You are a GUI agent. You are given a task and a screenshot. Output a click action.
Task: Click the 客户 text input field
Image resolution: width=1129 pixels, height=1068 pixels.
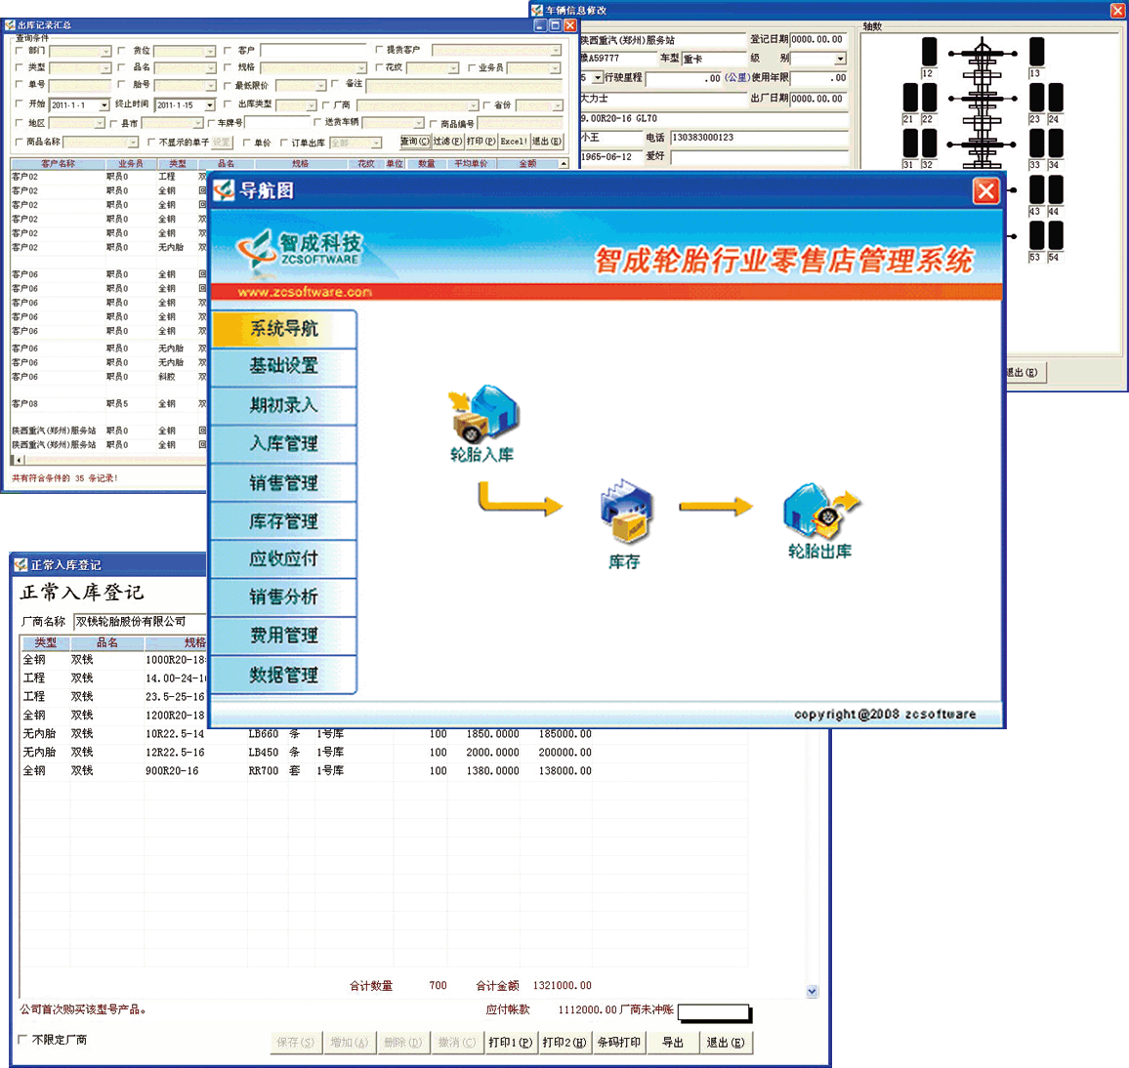pyautogui.click(x=314, y=51)
